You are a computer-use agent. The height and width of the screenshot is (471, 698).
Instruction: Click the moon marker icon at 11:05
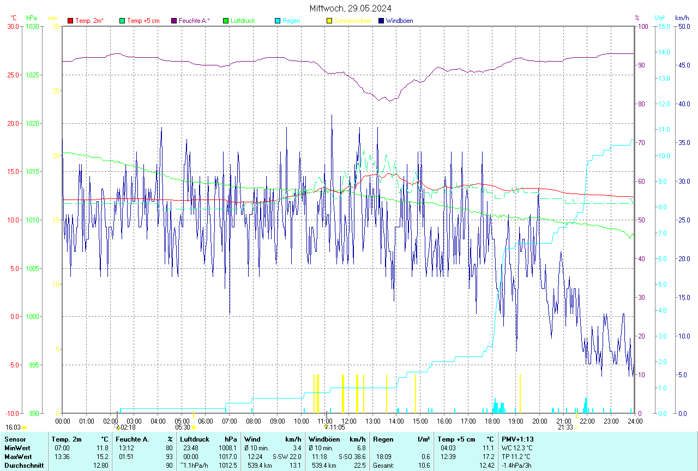point(326,427)
